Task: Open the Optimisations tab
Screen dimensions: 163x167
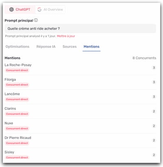Action: pyautogui.click(x=18, y=46)
